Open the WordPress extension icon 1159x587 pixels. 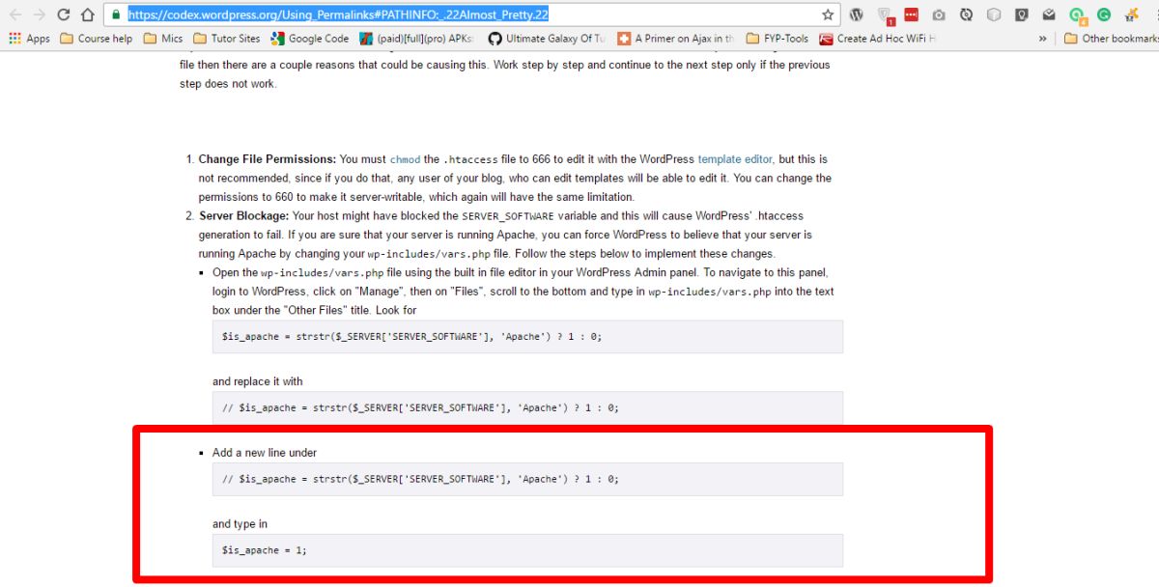click(857, 14)
